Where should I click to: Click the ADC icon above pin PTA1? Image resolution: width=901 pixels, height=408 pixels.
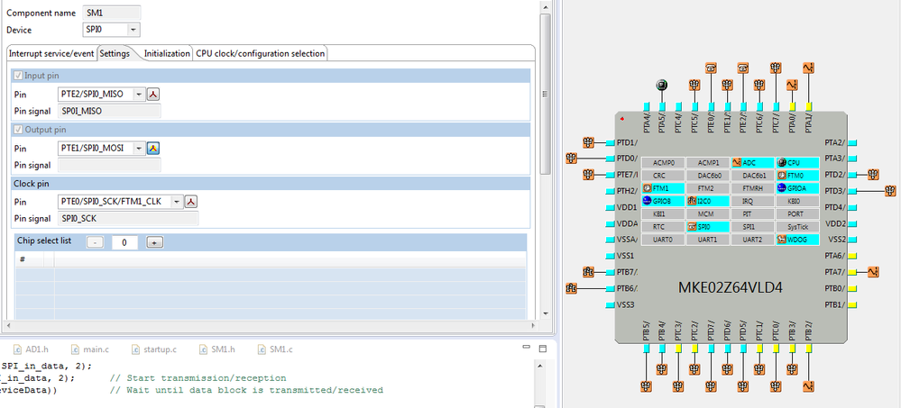808,68
